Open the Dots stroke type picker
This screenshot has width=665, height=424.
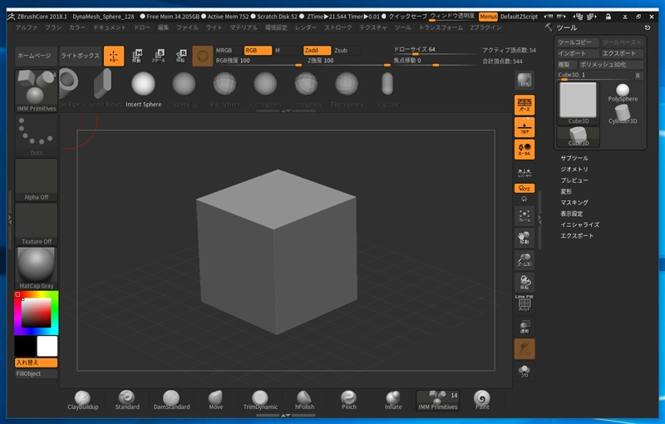[36, 136]
